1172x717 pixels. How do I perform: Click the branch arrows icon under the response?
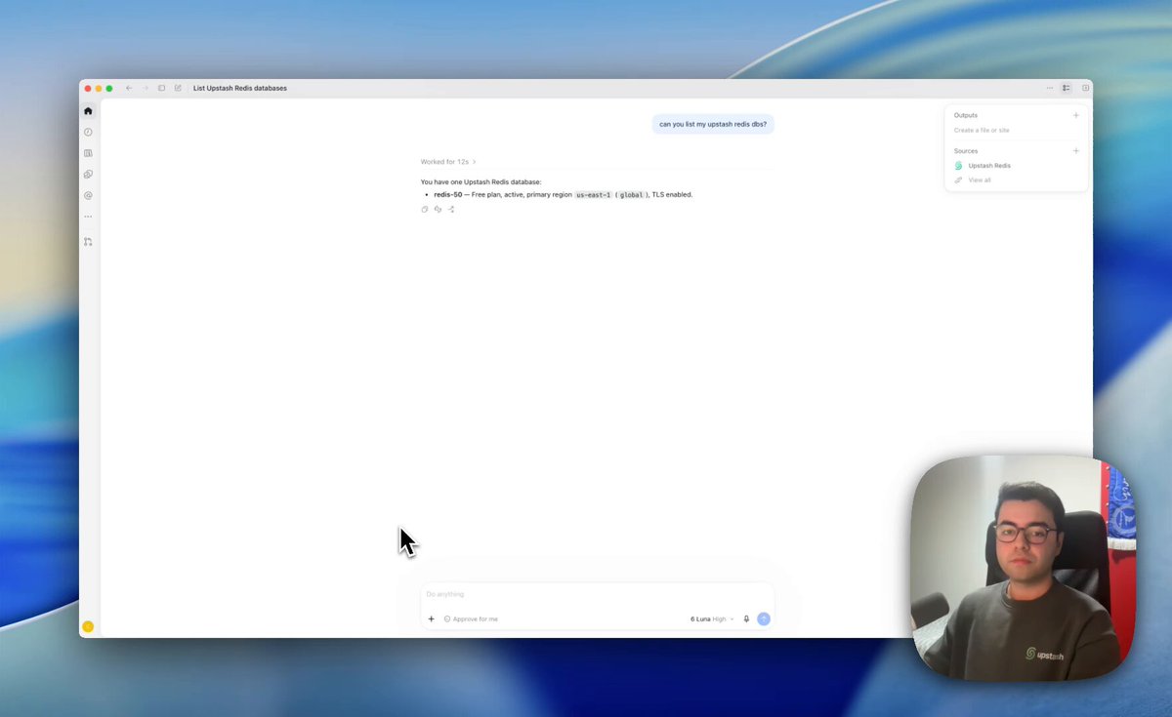[451, 209]
